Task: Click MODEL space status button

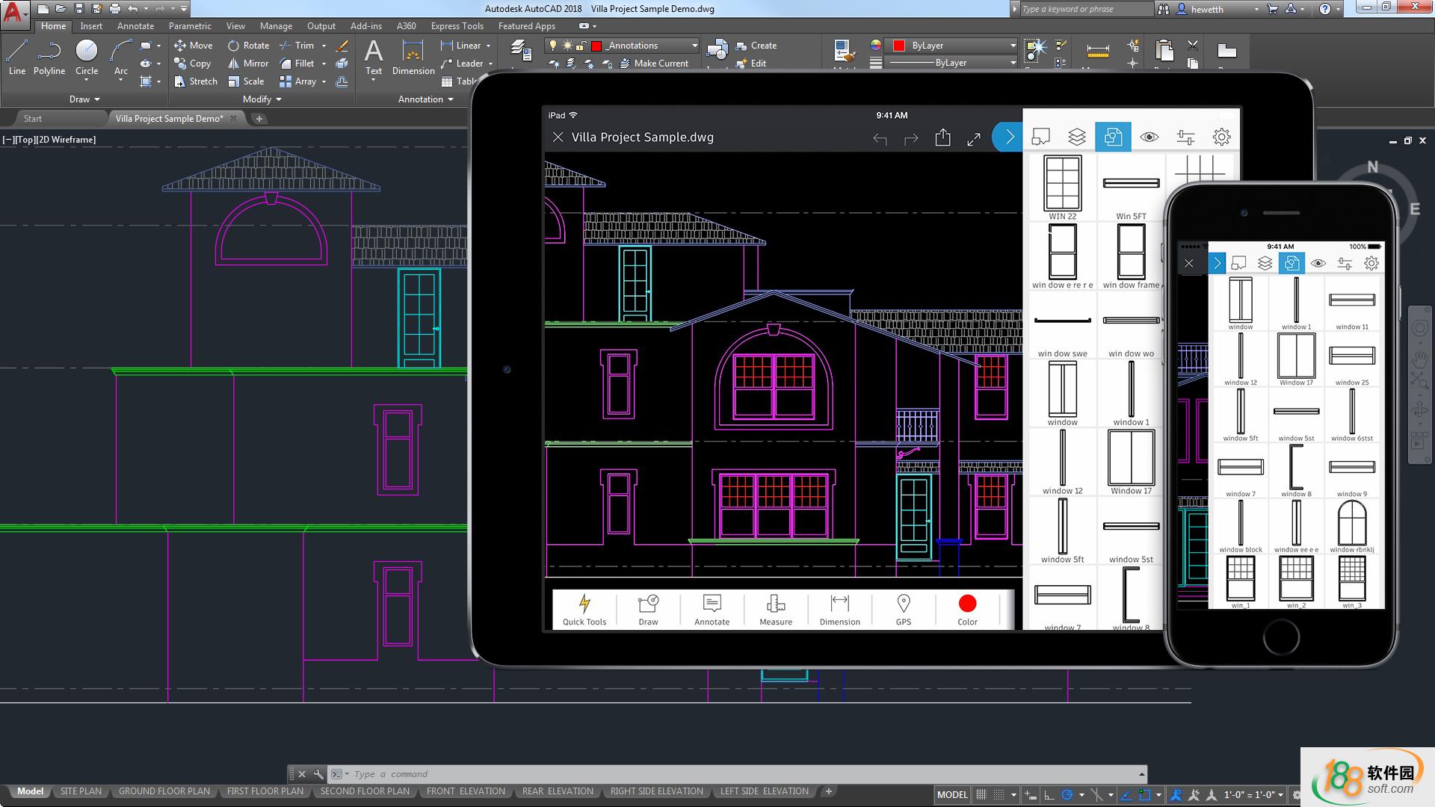Action: click(x=952, y=794)
